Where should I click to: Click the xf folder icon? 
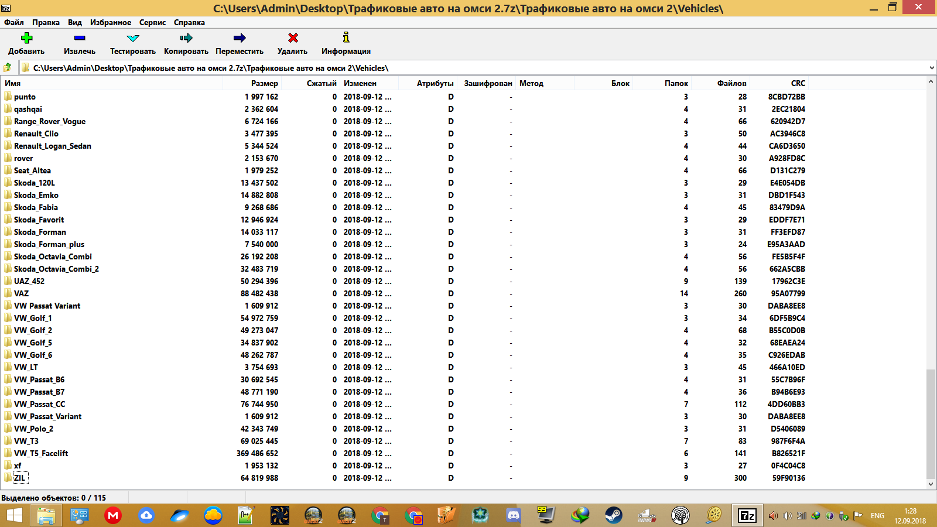click(8, 465)
